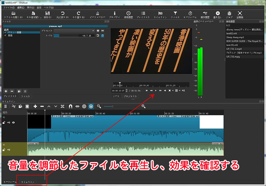Toggle ripple all tracks asterisk icon
The height and width of the screenshot is (186, 266).
91,106
